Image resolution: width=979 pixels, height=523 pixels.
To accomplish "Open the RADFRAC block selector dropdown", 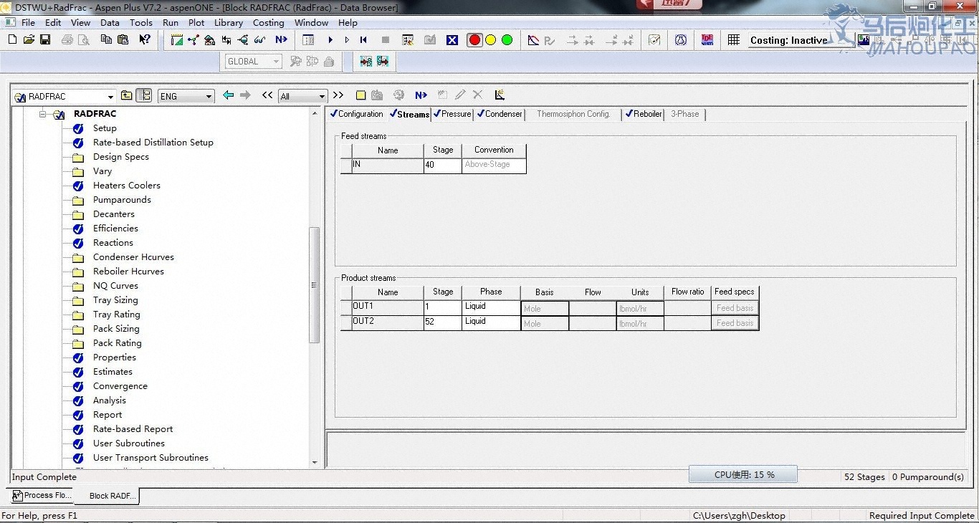I will (x=110, y=97).
